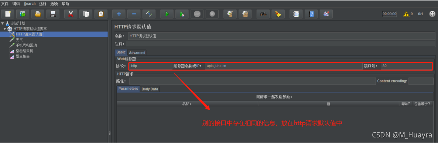Start the test with the green play icon

point(167,14)
